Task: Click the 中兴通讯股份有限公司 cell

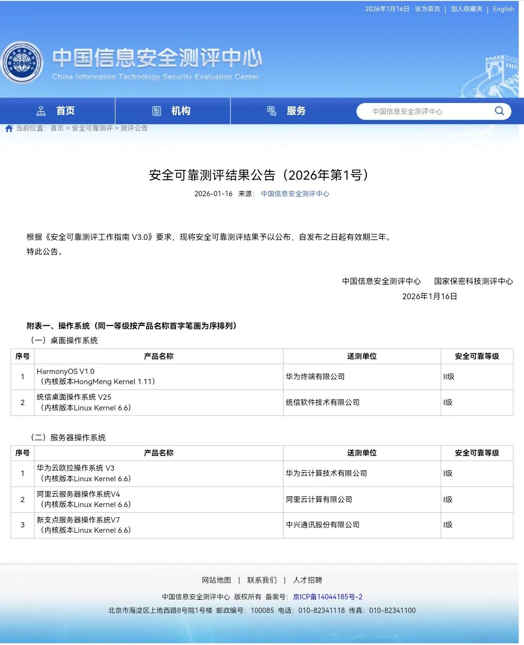Action: click(x=362, y=525)
